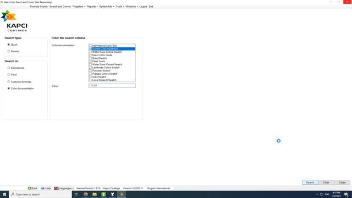Click the Kapci Coatings logo
The height and width of the screenshot is (198, 352).
[x=15, y=21]
